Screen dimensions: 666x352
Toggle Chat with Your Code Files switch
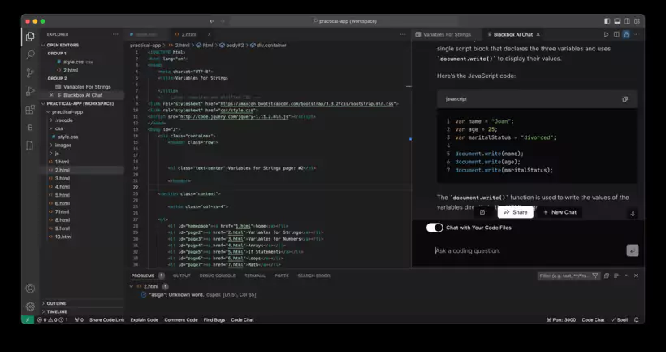click(x=435, y=228)
